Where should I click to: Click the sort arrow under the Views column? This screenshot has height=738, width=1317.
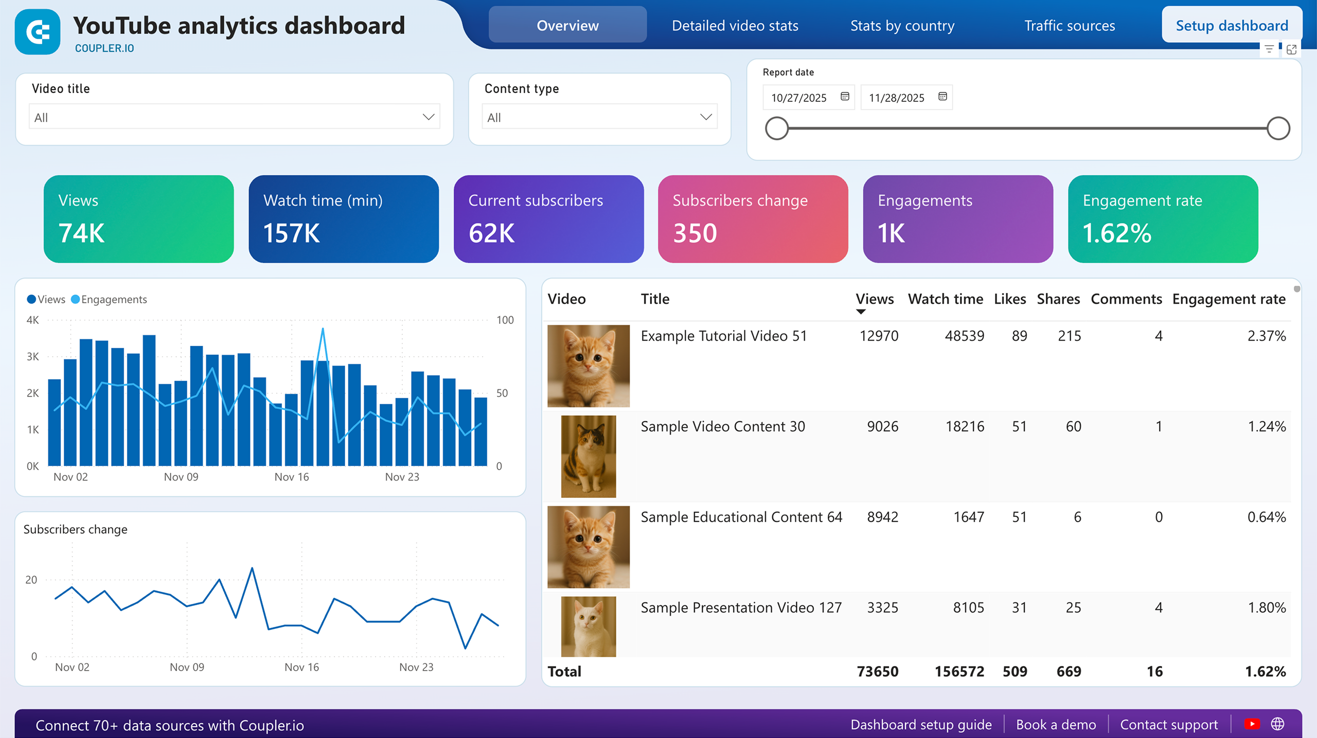click(x=860, y=312)
